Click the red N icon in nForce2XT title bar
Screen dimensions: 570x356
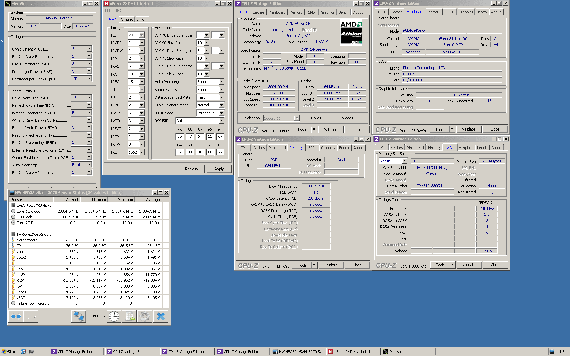(106, 4)
